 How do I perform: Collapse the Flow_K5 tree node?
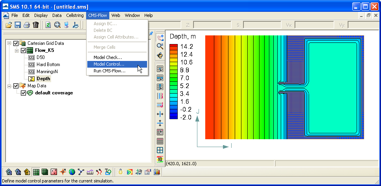pyautogui.click(x=17, y=51)
